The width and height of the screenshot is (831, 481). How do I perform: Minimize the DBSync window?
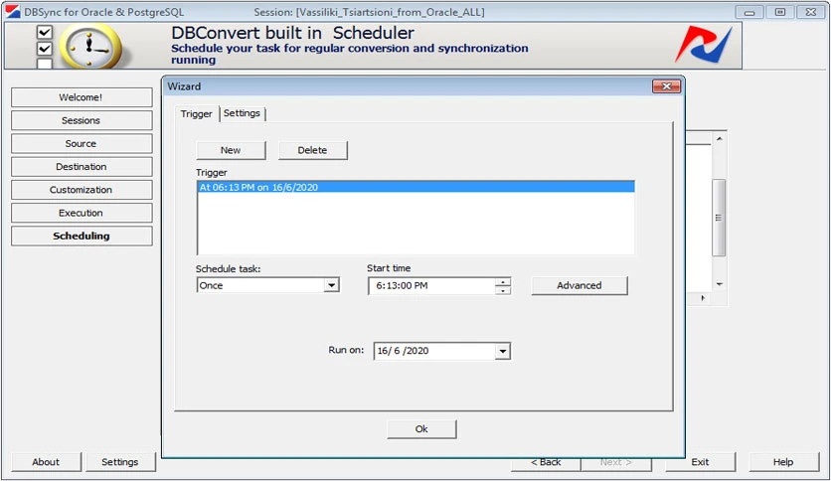click(x=749, y=12)
